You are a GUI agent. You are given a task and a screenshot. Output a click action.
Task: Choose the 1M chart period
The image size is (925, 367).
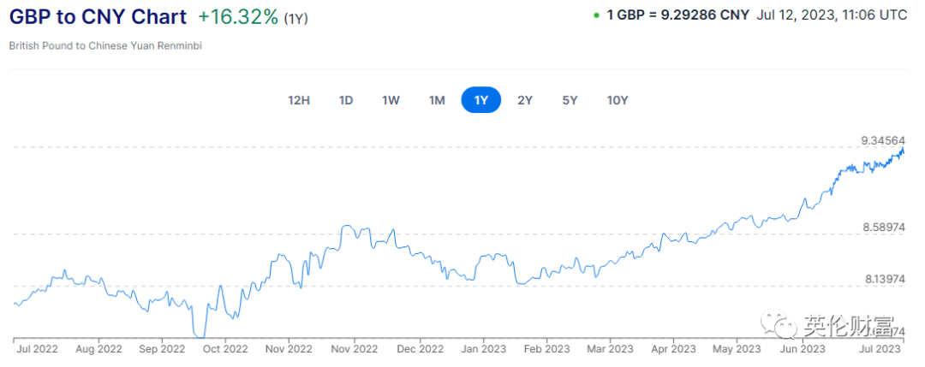click(437, 100)
